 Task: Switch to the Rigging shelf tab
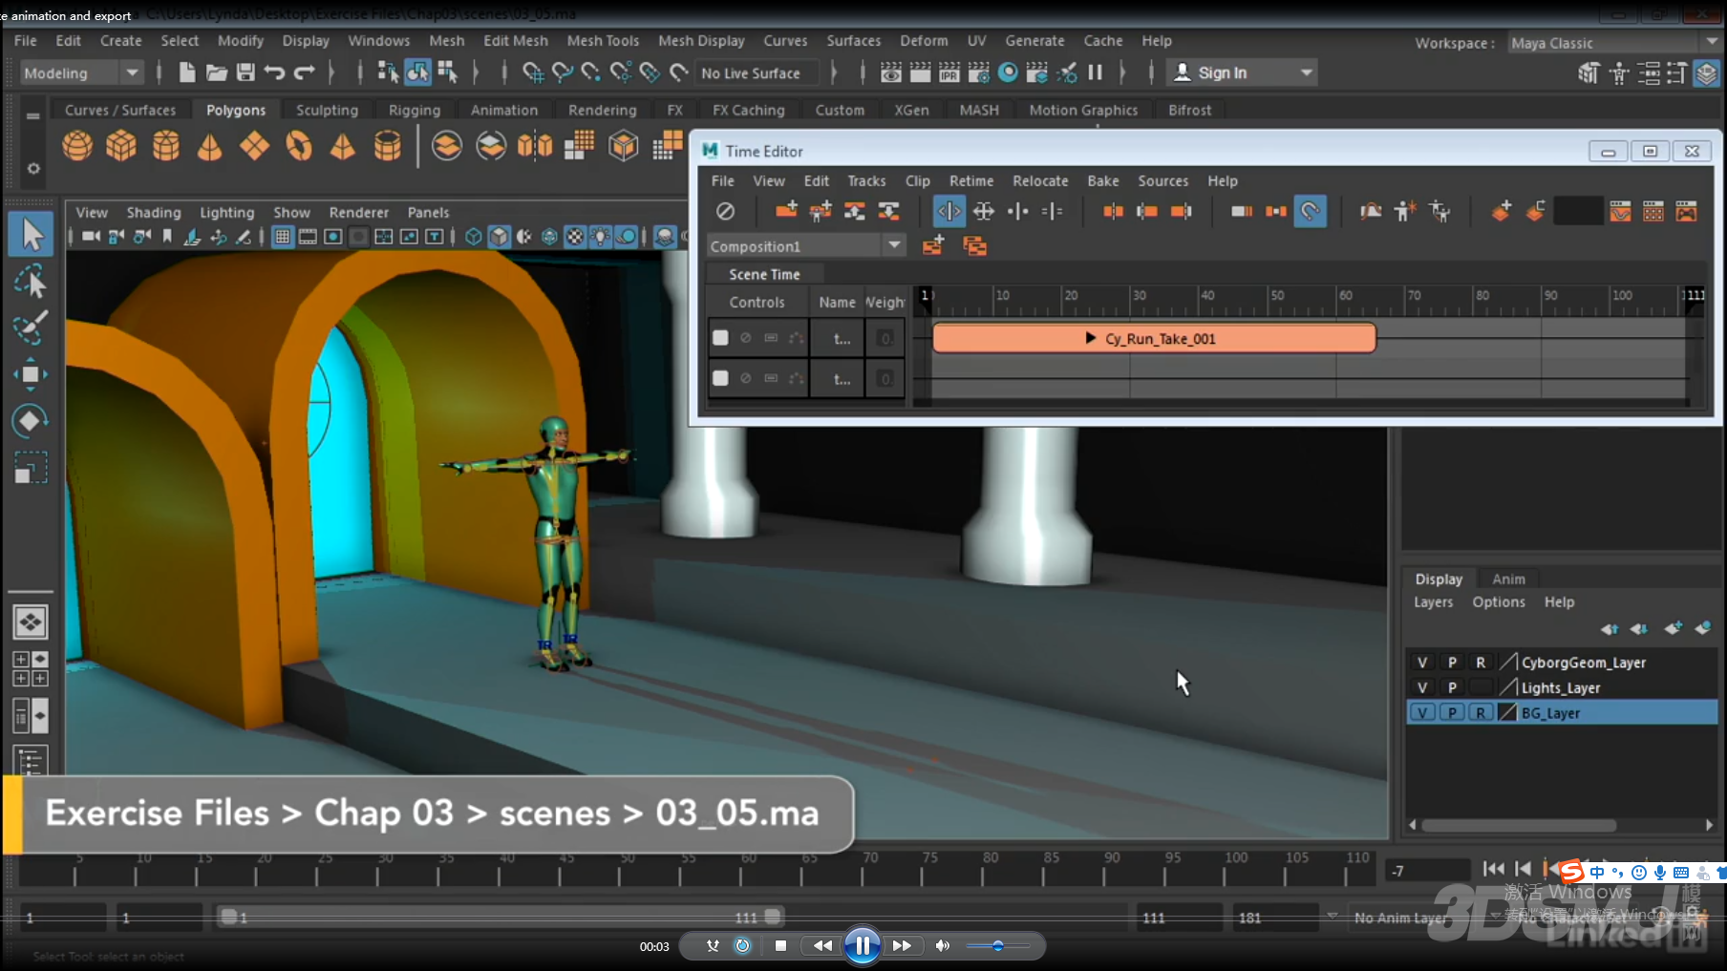pyautogui.click(x=414, y=110)
